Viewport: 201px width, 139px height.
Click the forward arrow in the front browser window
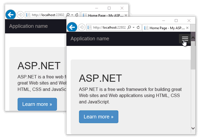(x=82, y=27)
